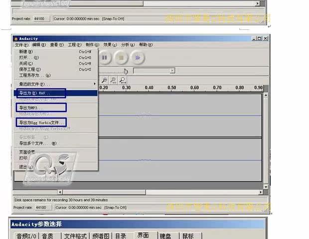Switch to 频谱图 (Spectrograms) tab
309x239 pixels.
101,236
